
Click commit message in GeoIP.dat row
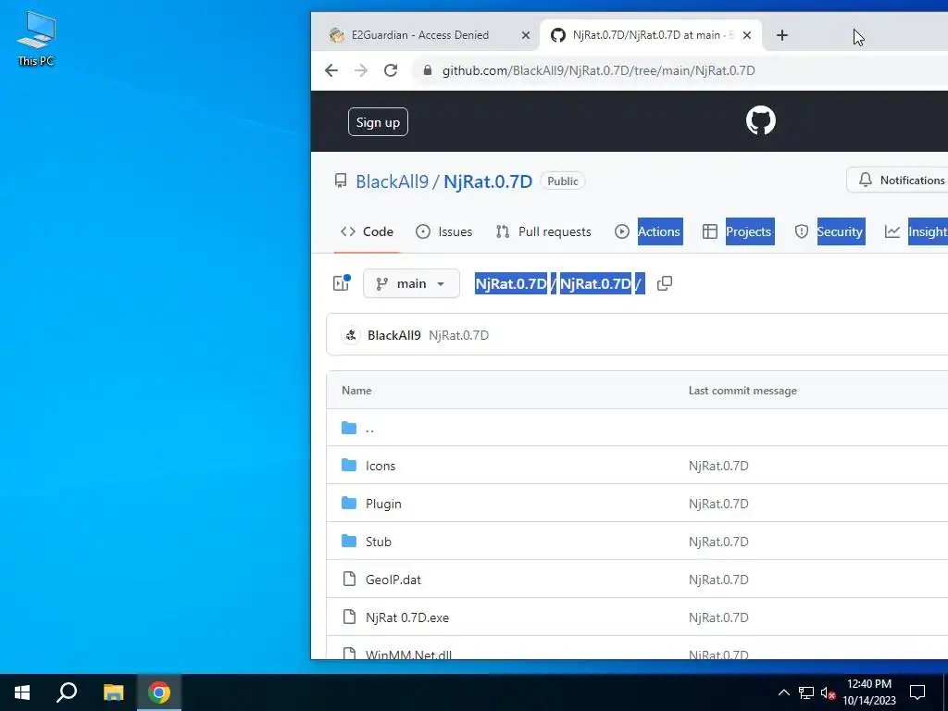pos(718,580)
